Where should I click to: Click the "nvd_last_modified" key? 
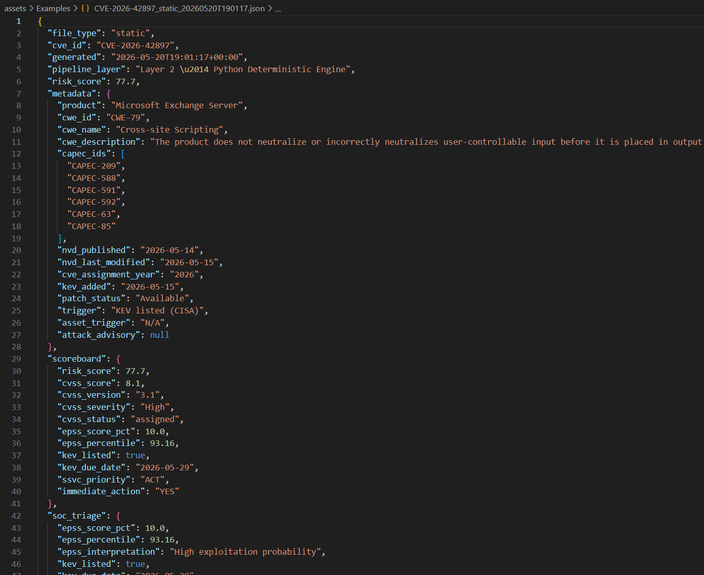pyautogui.click(x=104, y=262)
